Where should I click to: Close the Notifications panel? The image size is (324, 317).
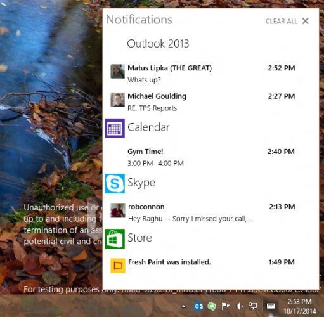(306, 21)
